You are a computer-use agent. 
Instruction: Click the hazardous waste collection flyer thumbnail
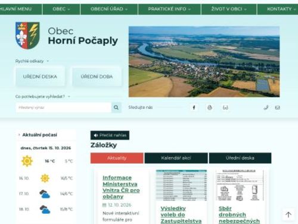(240, 185)
